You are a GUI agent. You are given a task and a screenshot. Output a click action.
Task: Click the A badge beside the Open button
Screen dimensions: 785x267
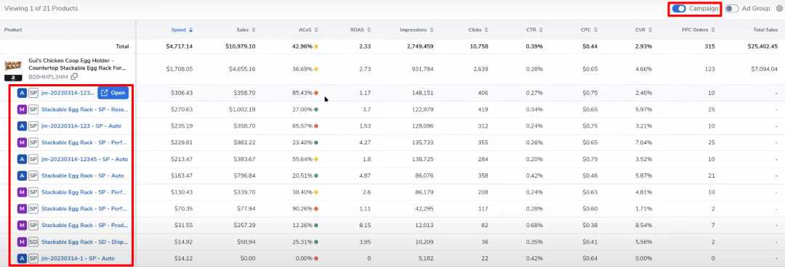pos(22,93)
